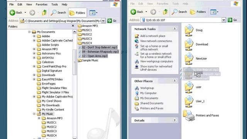Open address dropdown in network window
Image resolution: width=247 pixels, height=139 pixels.
pyautogui.click(x=224, y=20)
